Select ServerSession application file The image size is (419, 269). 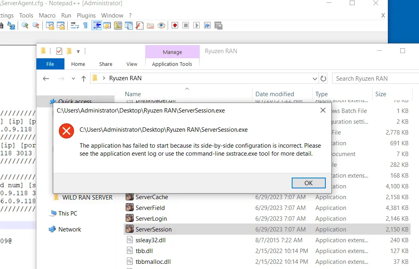pyautogui.click(x=267, y=229)
